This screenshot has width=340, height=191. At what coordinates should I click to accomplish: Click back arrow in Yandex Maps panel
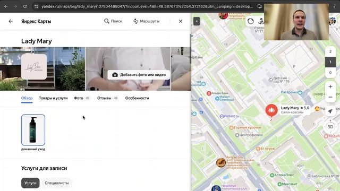(x=11, y=21)
